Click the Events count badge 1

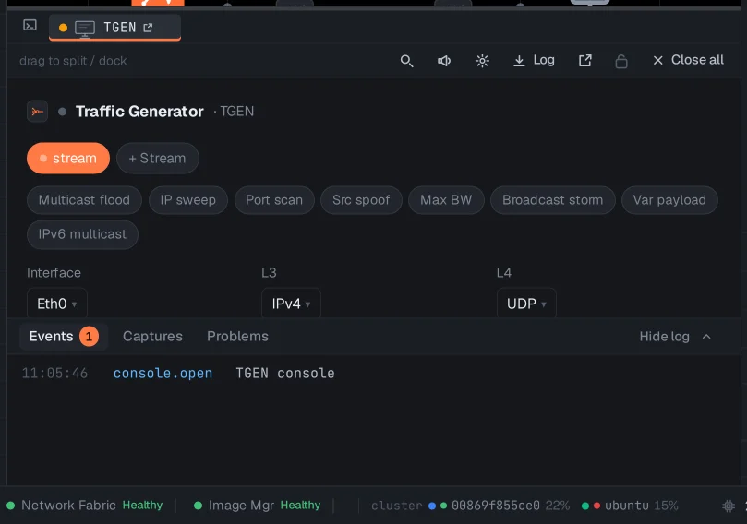click(89, 337)
